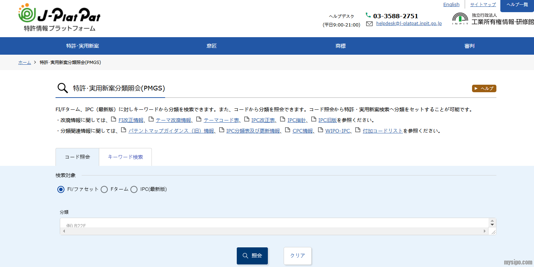Screen dimensions: 534x267
Task: Open the 意匠 navigation menu
Action: (x=212, y=46)
